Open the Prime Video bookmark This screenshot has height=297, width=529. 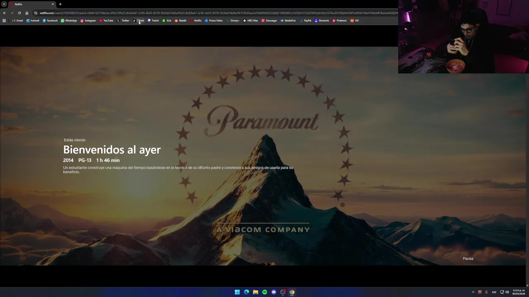pos(214,21)
